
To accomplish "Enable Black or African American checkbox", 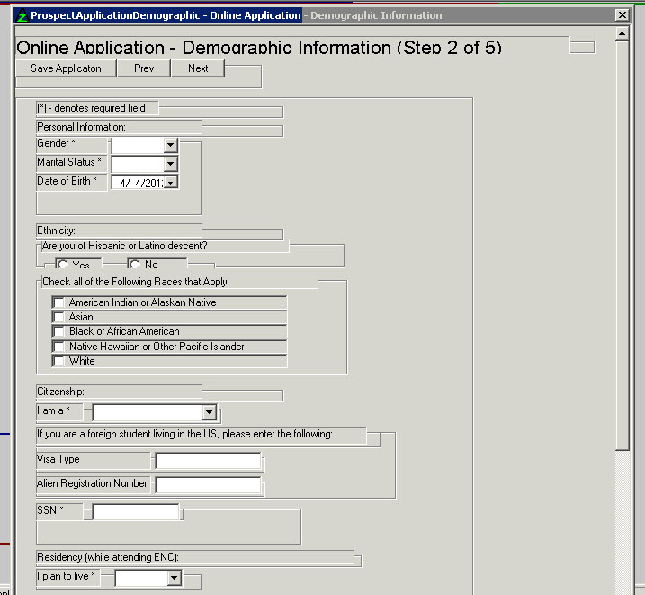I will point(59,332).
